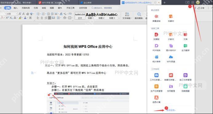Open the 文库 library app

185,36
